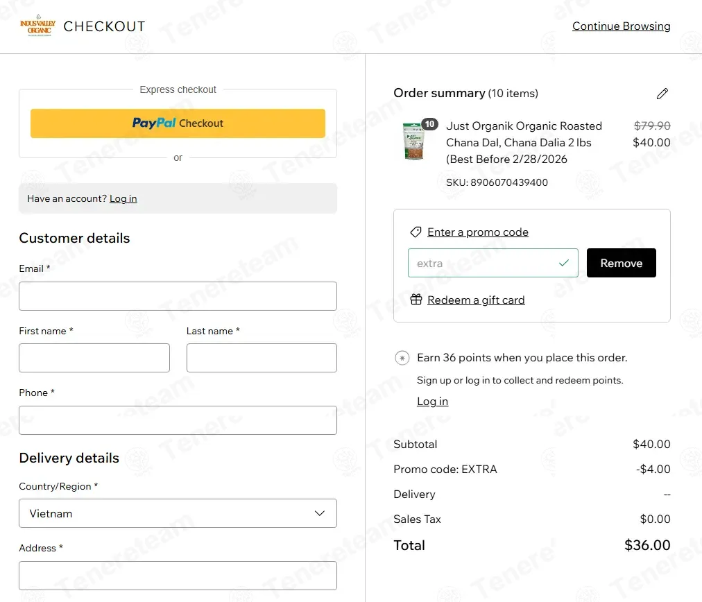Screen dimensions: 702x602
Task: Click the Indus Valley Organic logo
Action: click(x=38, y=26)
